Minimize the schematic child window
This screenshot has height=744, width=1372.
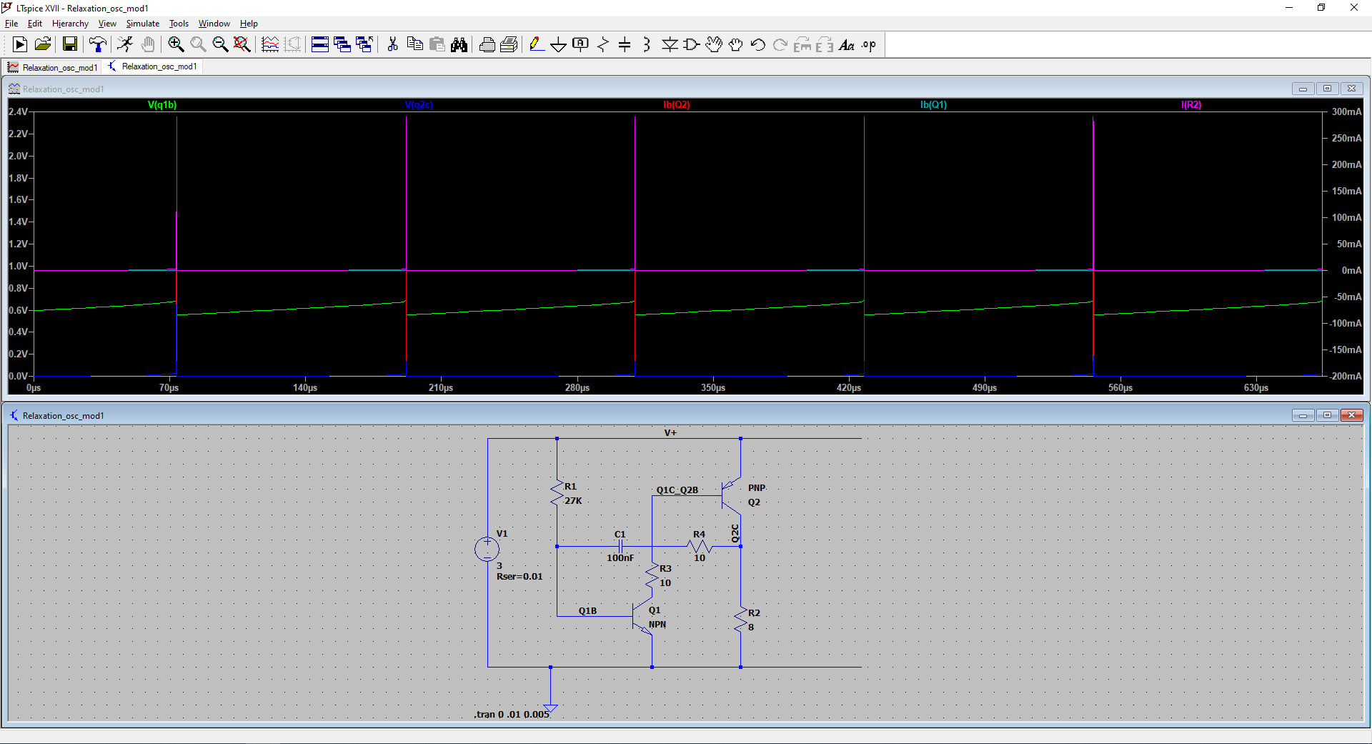click(x=1303, y=415)
